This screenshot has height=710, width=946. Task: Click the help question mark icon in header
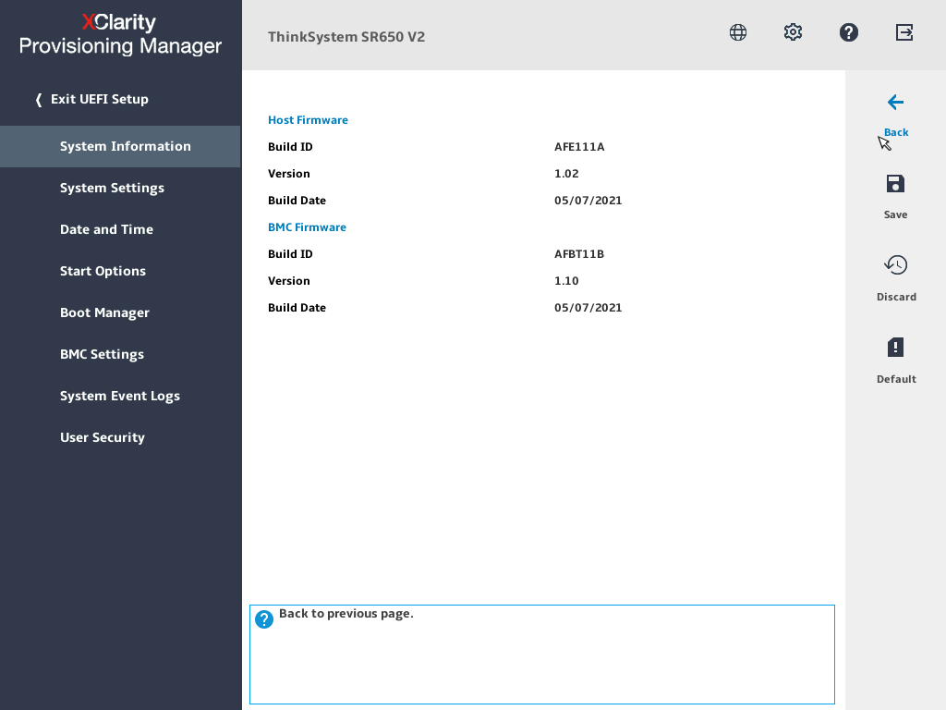(849, 32)
